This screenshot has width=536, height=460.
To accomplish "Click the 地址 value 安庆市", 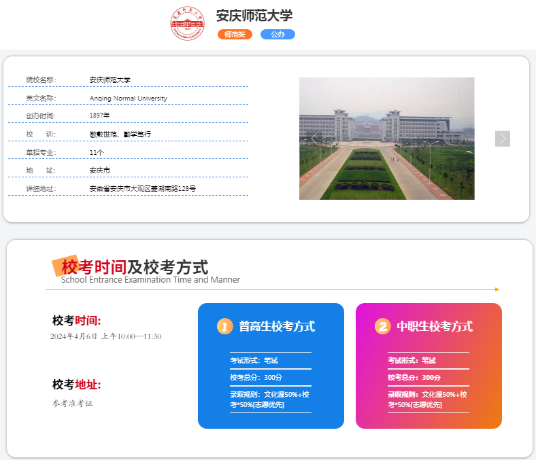I will [x=100, y=171].
